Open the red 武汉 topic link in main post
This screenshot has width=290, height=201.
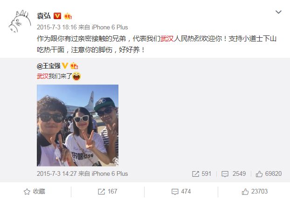coord(166,39)
